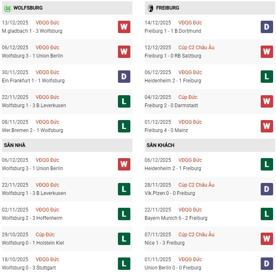Click W badge for M.gladbach 1 - 3 Wolfsburg
The width and height of the screenshot is (276, 274).
point(124,27)
